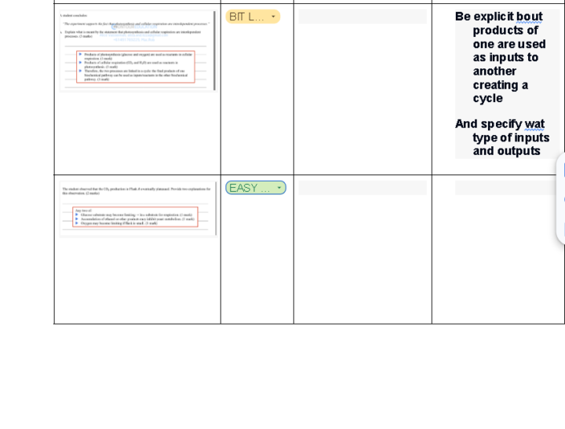Select the photosynthesis interdependence question image
Image resolution: width=565 pixels, height=429 pixels.
click(x=137, y=51)
